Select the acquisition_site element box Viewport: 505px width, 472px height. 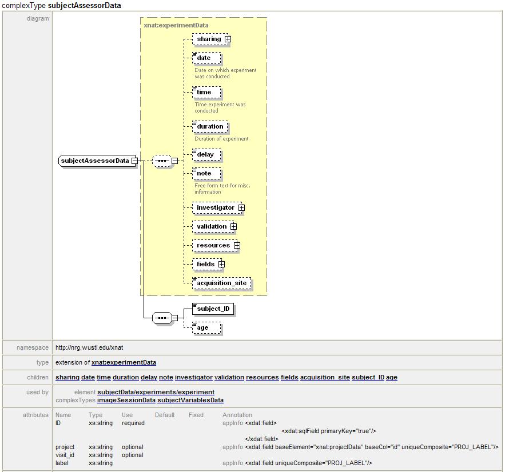tap(221, 283)
